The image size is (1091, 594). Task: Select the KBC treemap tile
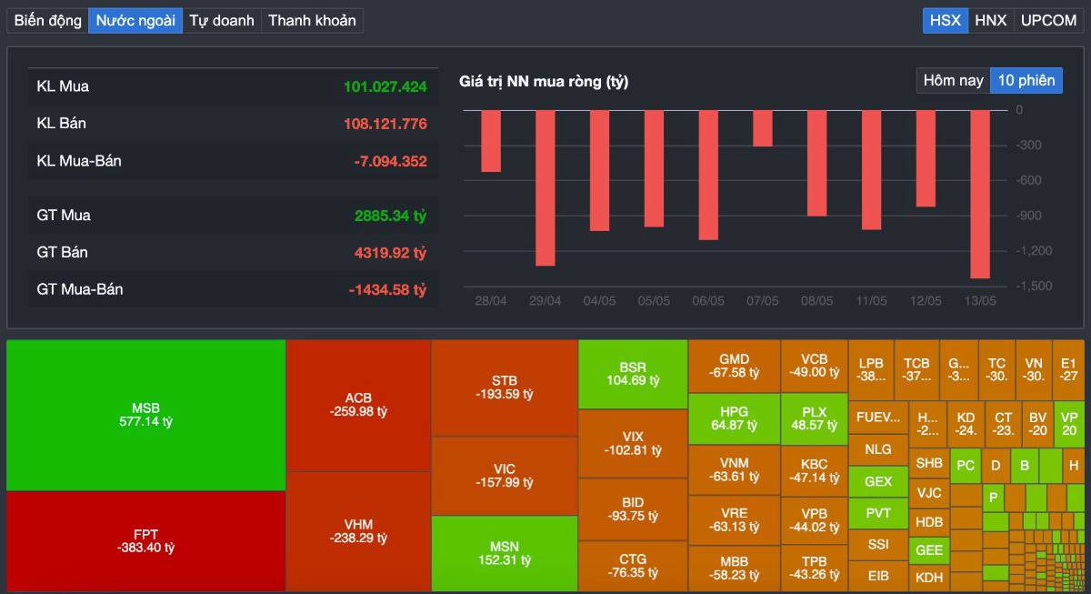pyautogui.click(x=814, y=470)
